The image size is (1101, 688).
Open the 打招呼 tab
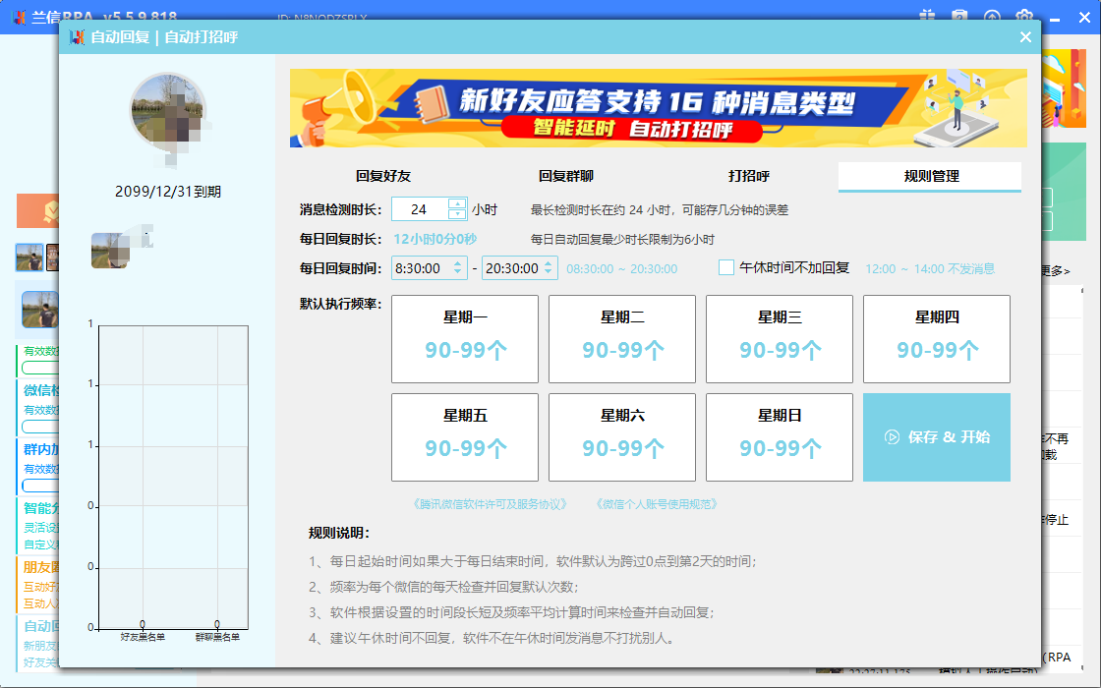point(748,176)
